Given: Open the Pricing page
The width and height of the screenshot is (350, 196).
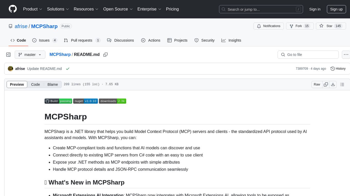Looking at the screenshot, I should [172, 9].
